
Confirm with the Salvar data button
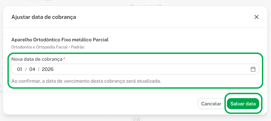(243, 104)
